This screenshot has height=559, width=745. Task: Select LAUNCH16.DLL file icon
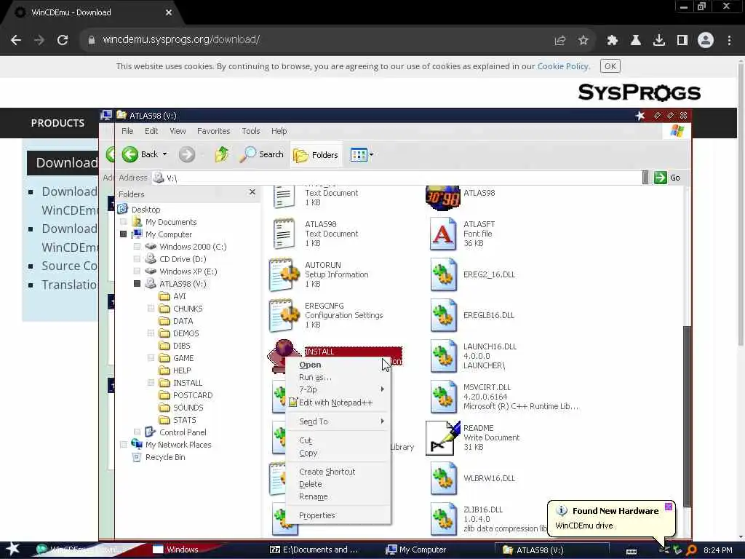click(443, 356)
